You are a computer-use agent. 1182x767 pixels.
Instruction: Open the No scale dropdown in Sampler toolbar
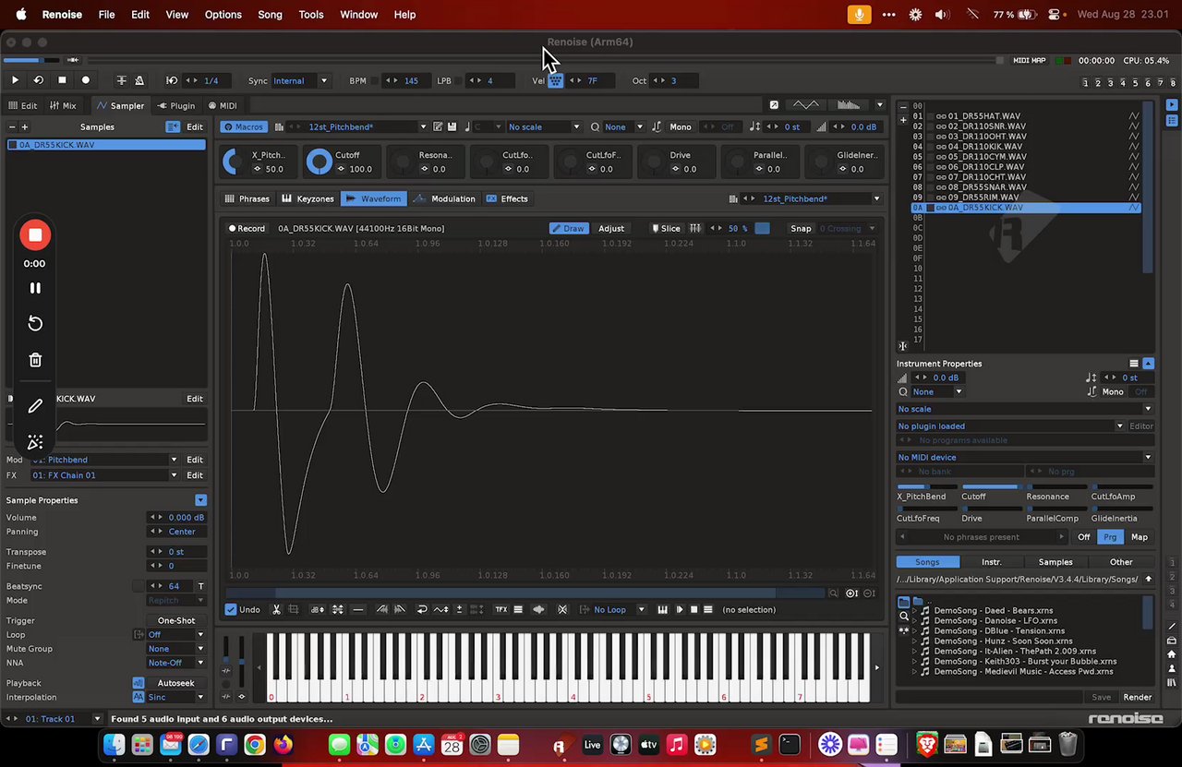coord(543,126)
